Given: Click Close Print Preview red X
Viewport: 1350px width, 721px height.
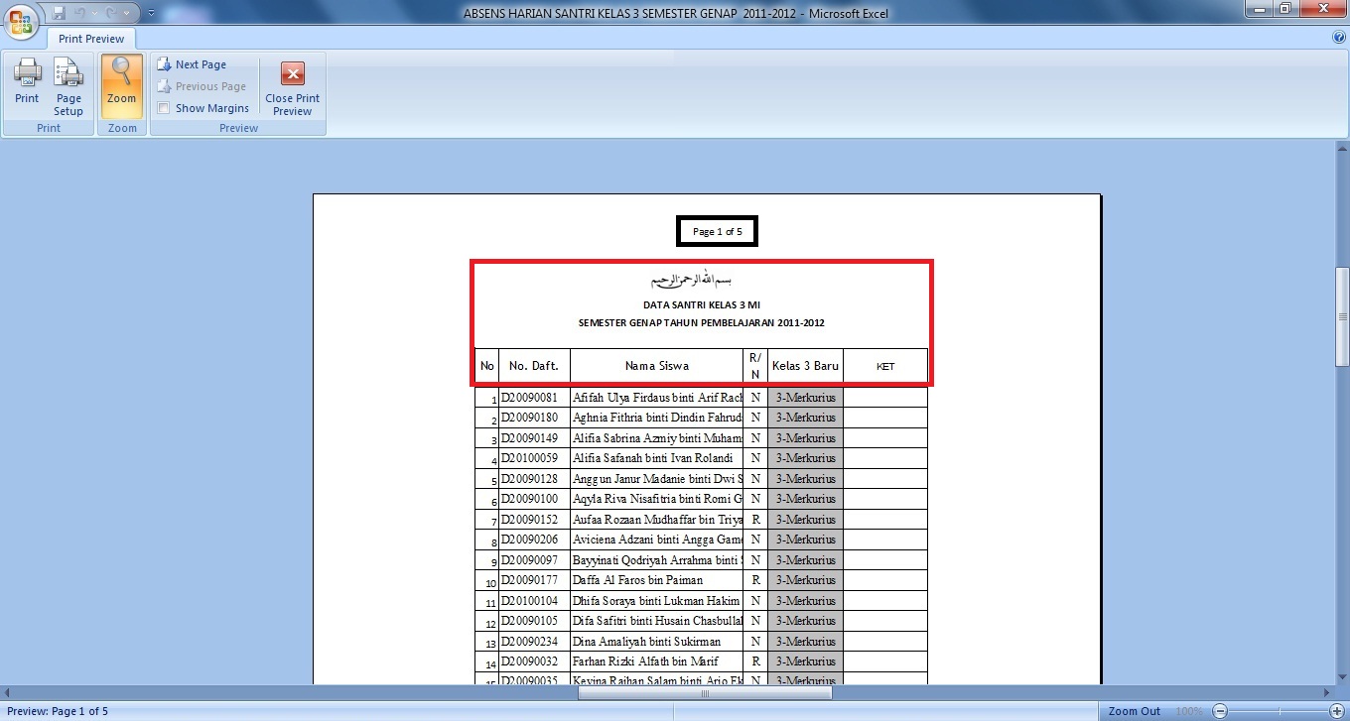Looking at the screenshot, I should click(292, 87).
